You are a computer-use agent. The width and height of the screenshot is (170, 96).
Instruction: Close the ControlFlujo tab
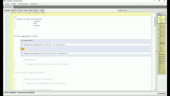pyautogui.click(x=12, y=7)
